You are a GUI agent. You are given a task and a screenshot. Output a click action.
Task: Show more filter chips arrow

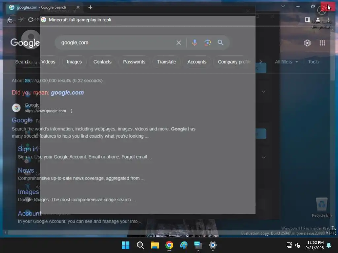(x=261, y=62)
